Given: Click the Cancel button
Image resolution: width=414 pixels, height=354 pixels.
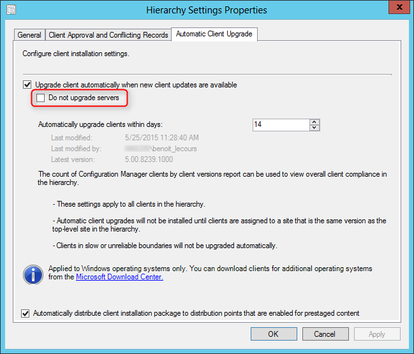Looking at the screenshot, I should pyautogui.click(x=325, y=334).
